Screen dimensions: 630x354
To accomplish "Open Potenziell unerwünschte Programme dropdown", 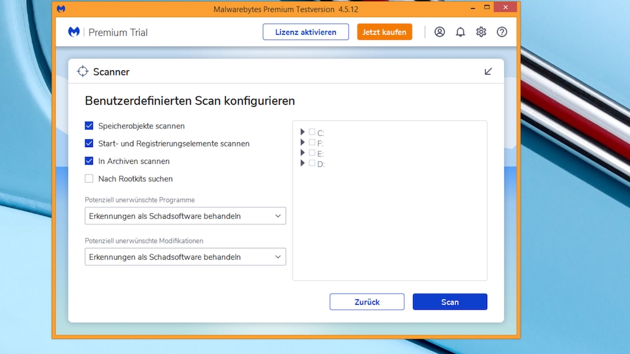I will pyautogui.click(x=185, y=216).
